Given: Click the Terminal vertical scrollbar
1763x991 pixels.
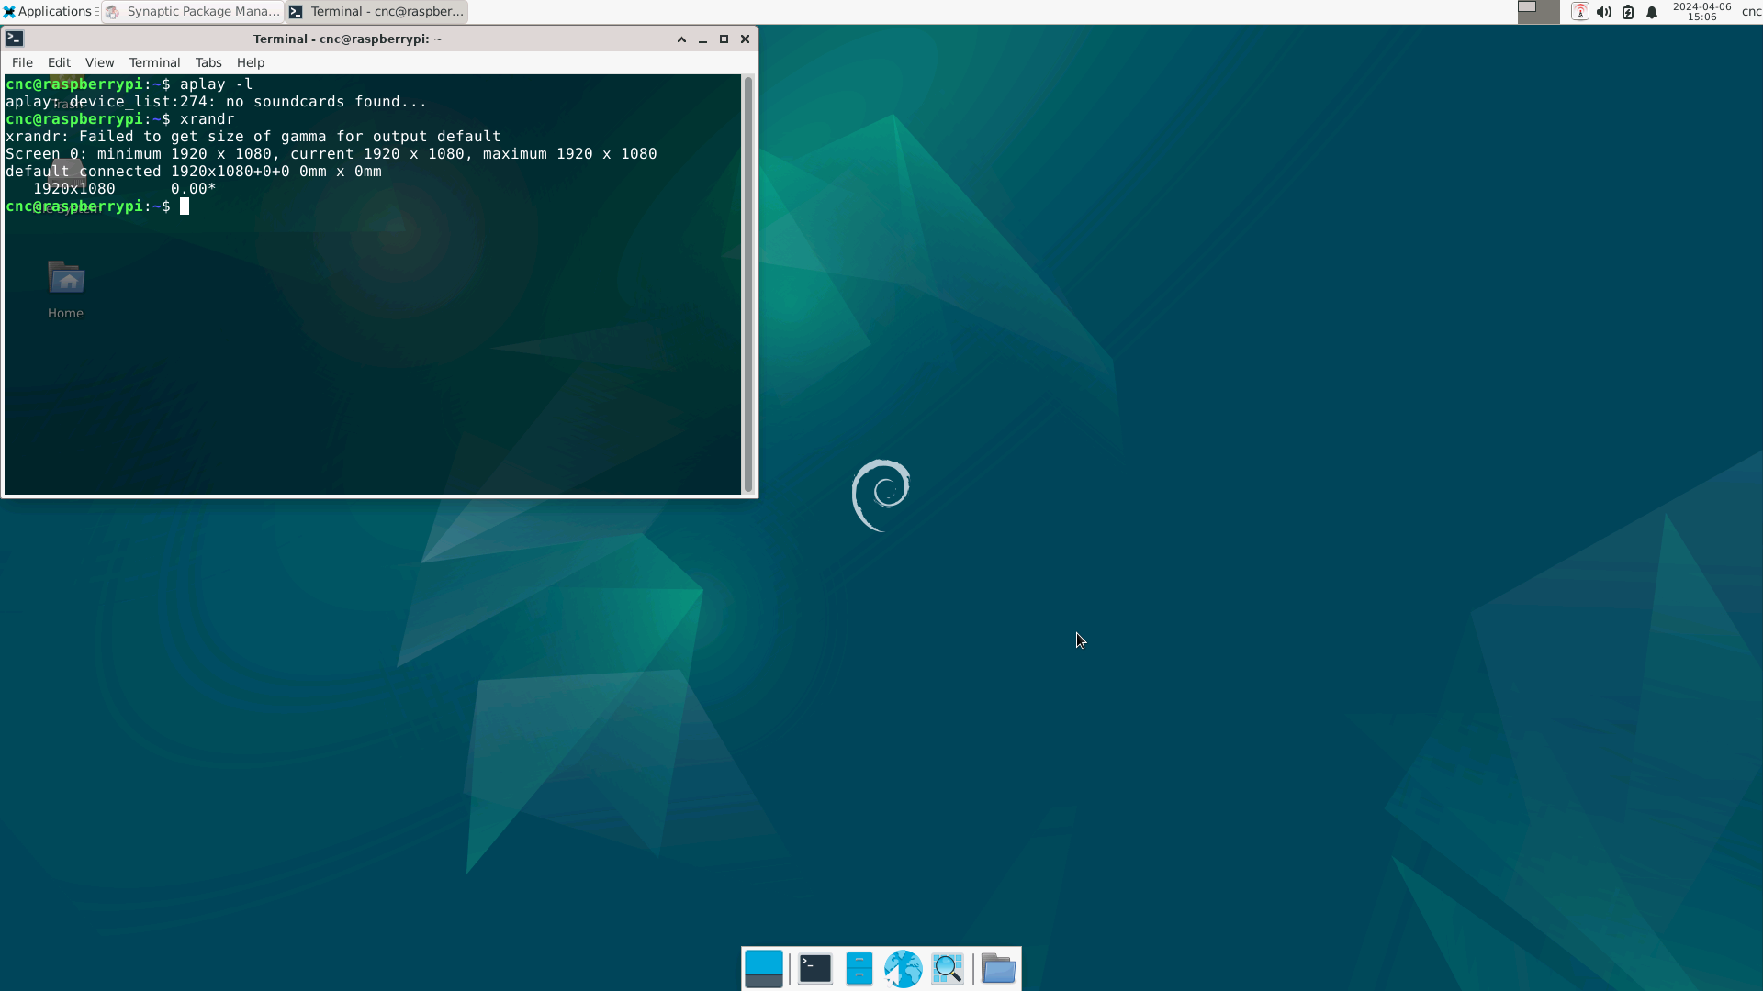Looking at the screenshot, I should tap(748, 284).
